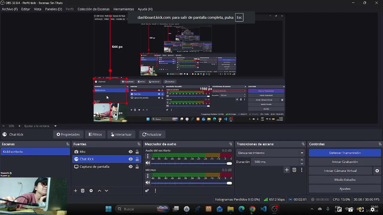Click the Duración 300 ms field
Image resolution: width=383 pixels, height=215 pixels.
pos(275,162)
